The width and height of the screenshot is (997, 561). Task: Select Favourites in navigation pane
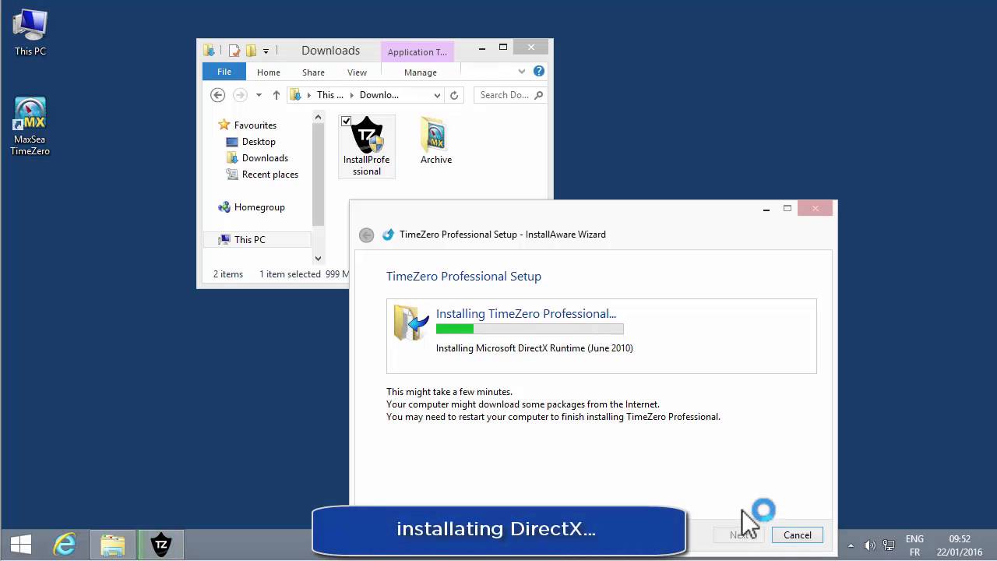[x=255, y=125]
